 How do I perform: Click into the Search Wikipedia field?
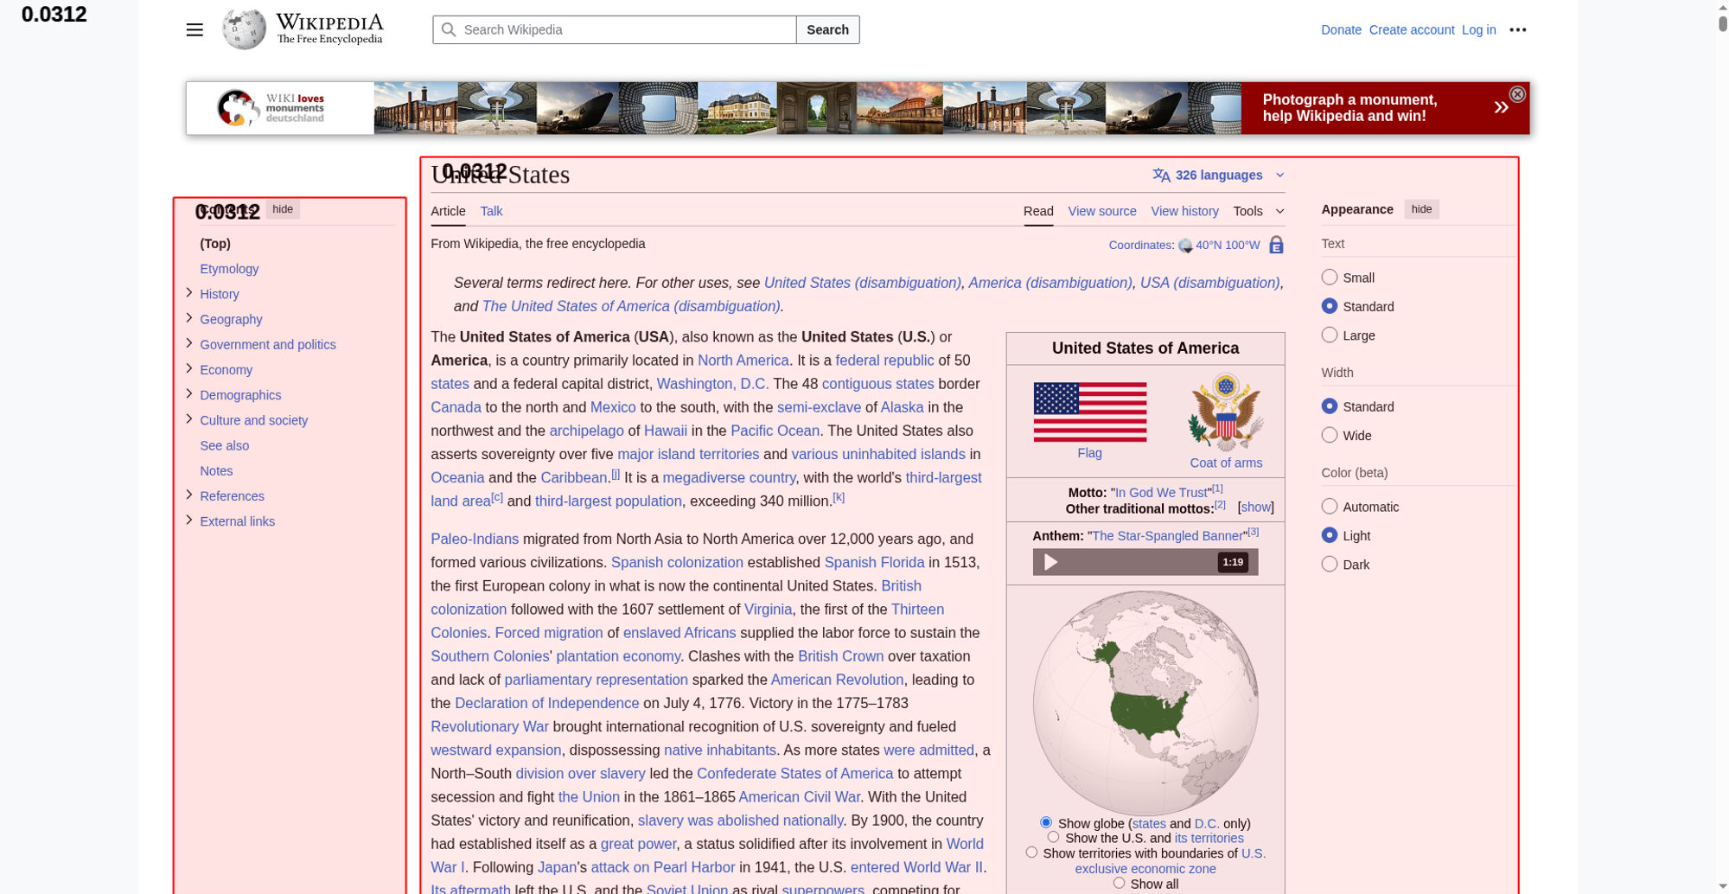coord(614,29)
